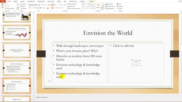This screenshot has height=102, width=182.
Task: Center the paragraph text
Action: [54, 8]
